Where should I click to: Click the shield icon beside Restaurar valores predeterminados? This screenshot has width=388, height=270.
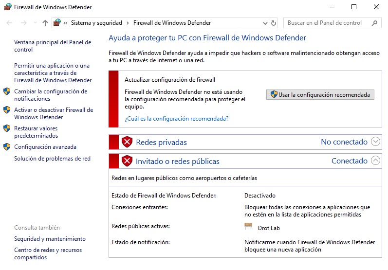tap(7, 128)
